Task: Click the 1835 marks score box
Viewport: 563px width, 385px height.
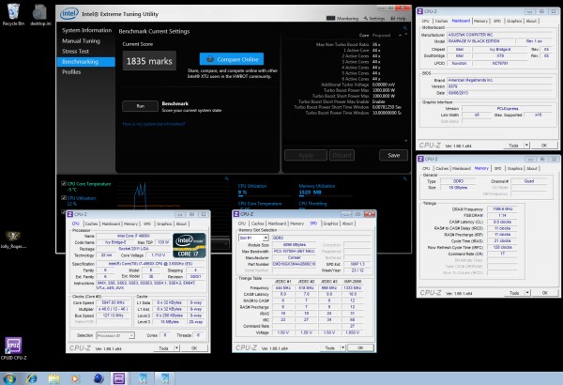Action: point(149,61)
